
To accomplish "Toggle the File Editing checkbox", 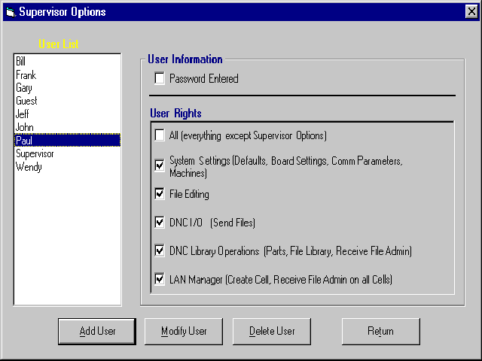I will click(x=160, y=194).
